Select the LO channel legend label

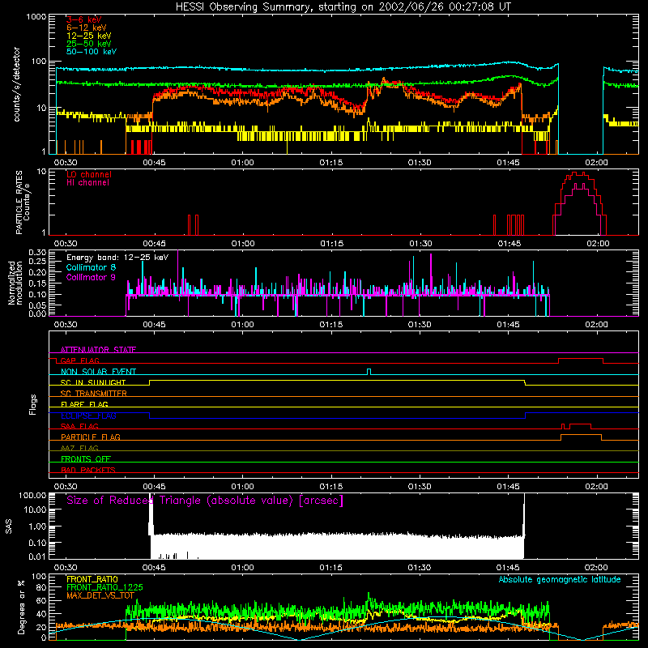(89, 174)
